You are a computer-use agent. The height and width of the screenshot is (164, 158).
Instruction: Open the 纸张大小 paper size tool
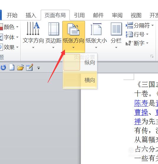point(96,35)
